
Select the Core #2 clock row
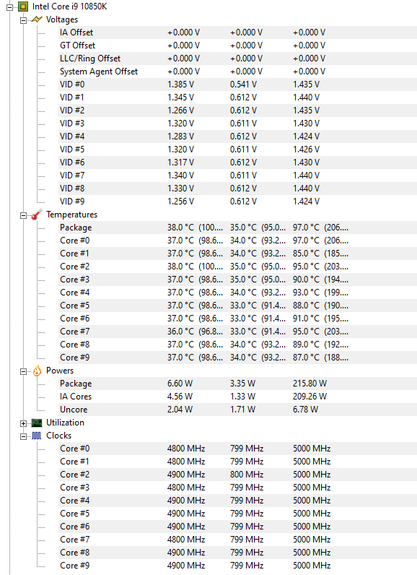pos(237,475)
